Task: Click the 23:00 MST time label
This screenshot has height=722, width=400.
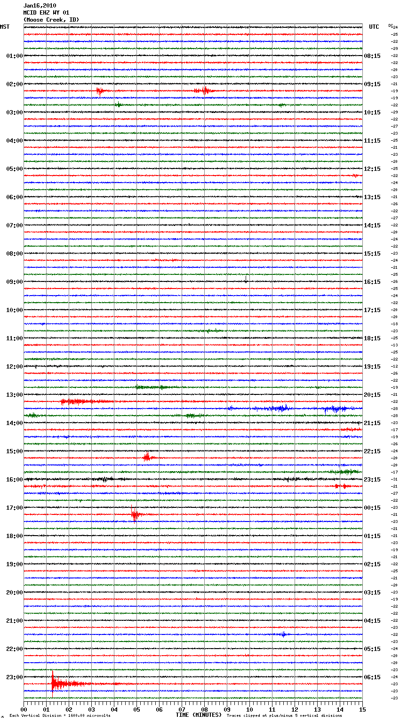Action: (15, 677)
